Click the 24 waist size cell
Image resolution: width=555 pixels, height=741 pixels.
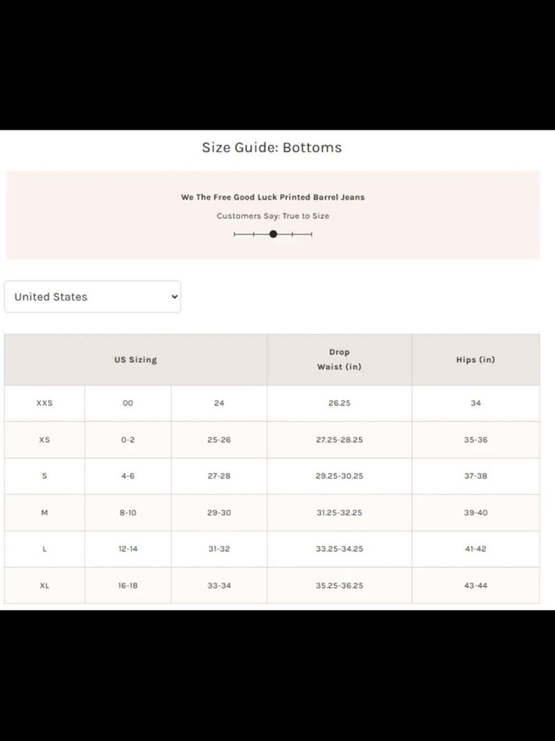219,403
